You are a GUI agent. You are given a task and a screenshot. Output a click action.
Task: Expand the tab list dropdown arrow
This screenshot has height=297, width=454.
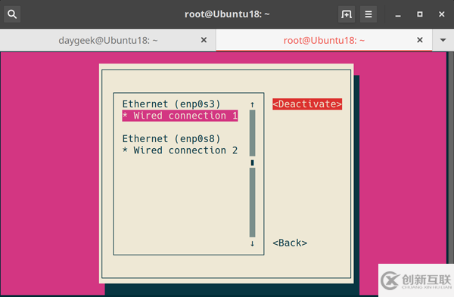[443, 40]
